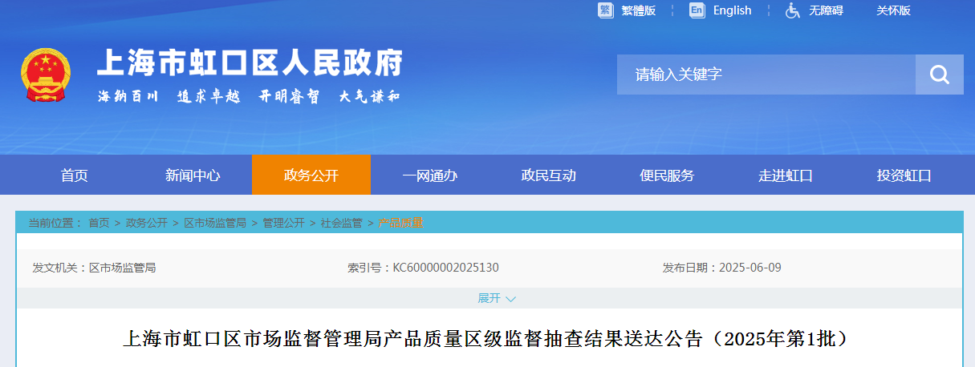Click the article title about 监督抽查结果
The width and height of the screenshot is (975, 367).
486,339
